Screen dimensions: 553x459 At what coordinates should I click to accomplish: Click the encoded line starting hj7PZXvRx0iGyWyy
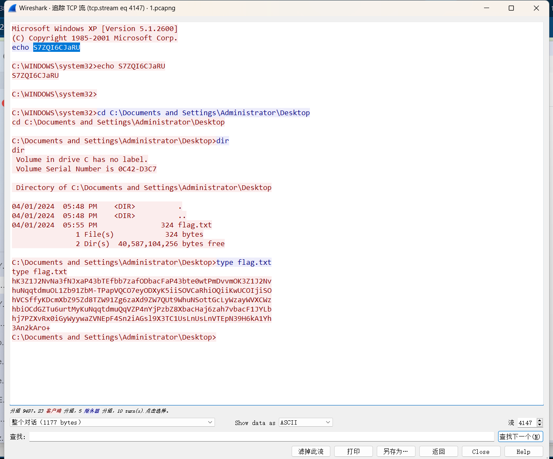142,318
